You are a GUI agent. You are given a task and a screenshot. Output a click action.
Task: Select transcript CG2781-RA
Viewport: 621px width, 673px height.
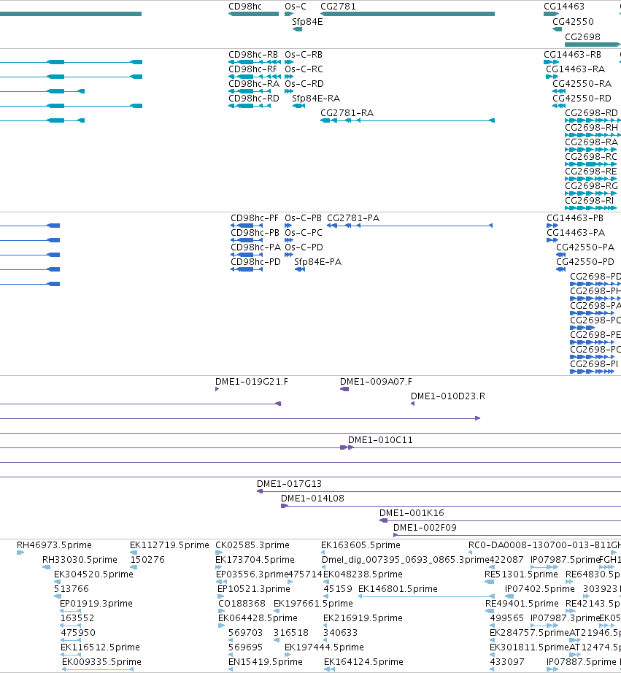click(408, 120)
